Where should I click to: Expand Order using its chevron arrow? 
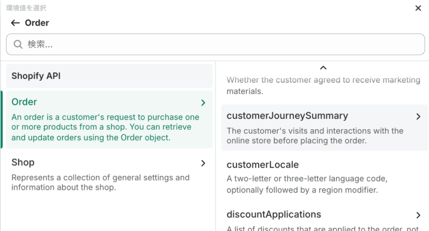[x=203, y=103]
